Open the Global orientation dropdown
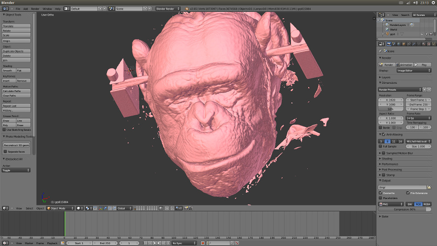437x246 pixels. pos(125,208)
